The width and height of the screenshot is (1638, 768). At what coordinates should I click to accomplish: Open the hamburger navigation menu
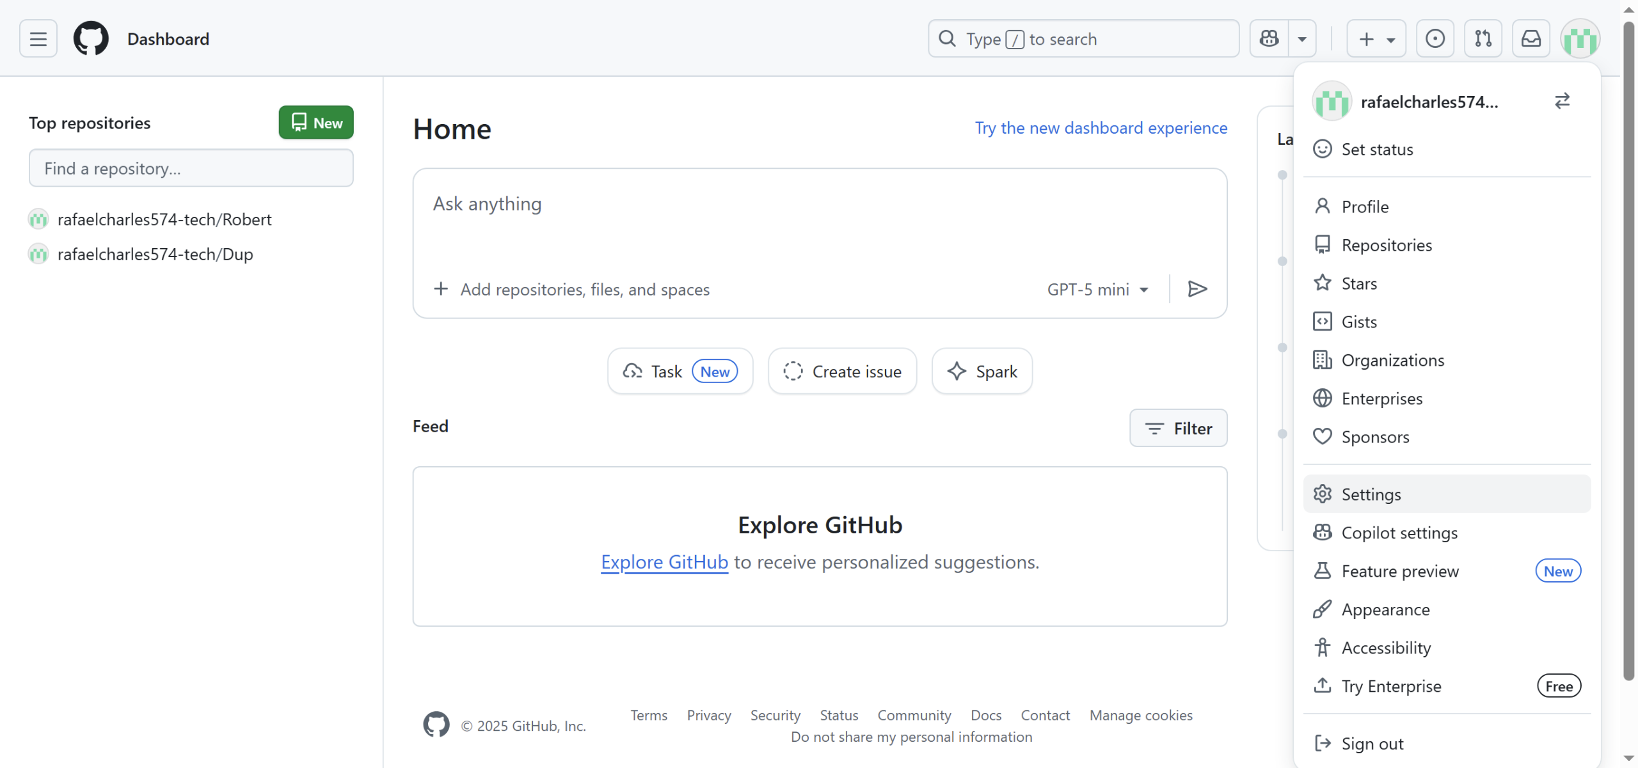pyautogui.click(x=38, y=39)
